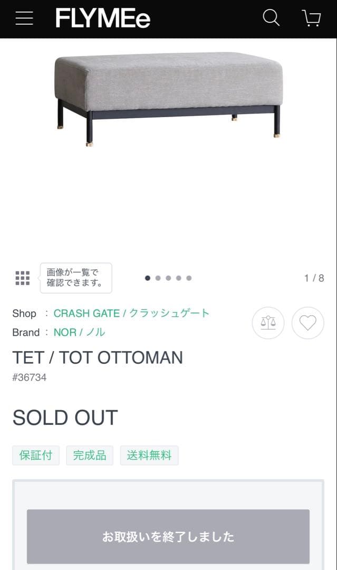This screenshot has width=337, height=570.
Task: Toggle the compare feature for this product
Action: [268, 323]
